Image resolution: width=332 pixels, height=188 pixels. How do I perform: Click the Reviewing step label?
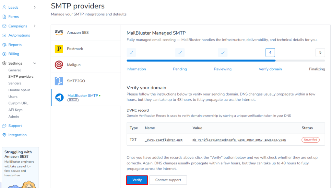click(223, 69)
